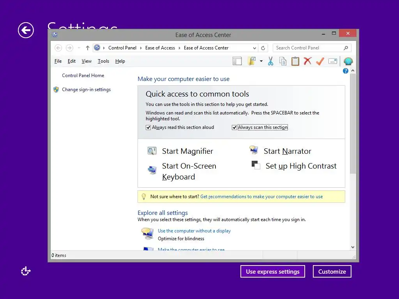Click the Paste clipboard icon
The height and width of the screenshot is (299, 399).
click(x=295, y=61)
